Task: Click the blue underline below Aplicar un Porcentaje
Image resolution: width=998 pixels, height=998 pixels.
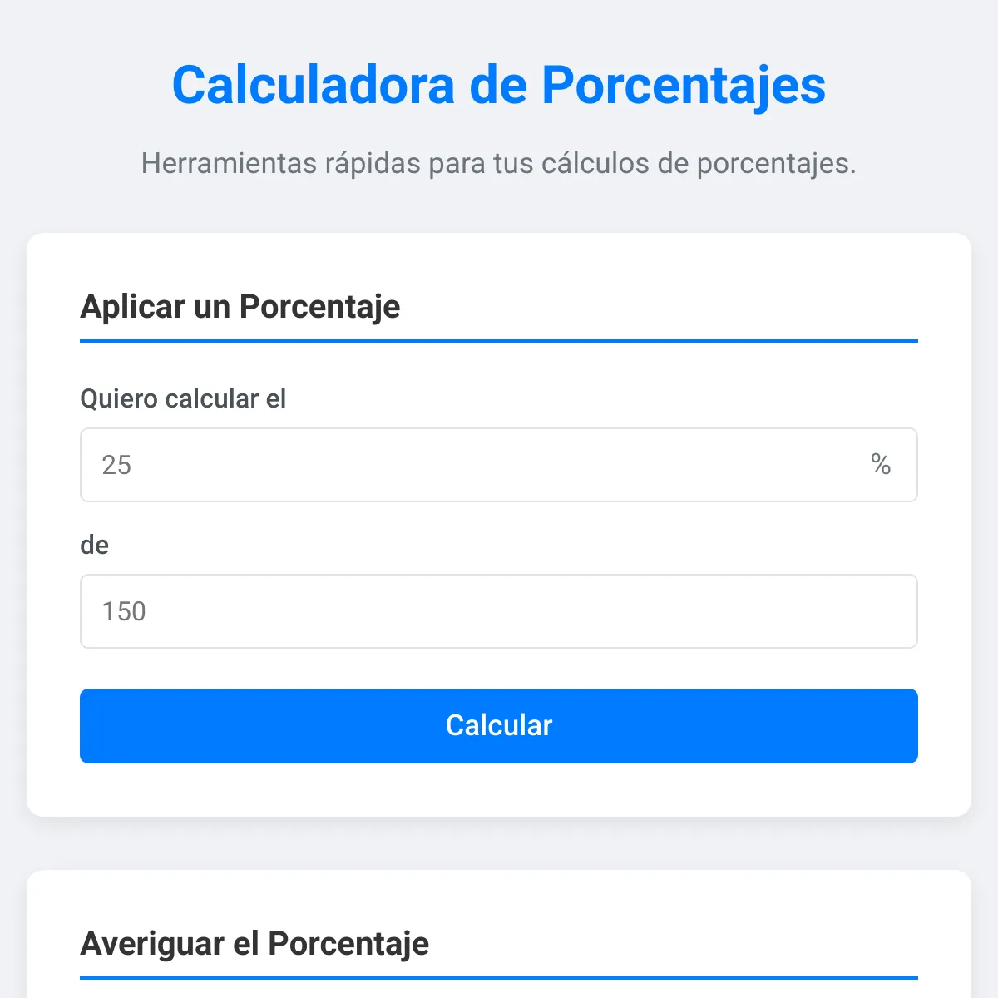Action: (x=498, y=339)
